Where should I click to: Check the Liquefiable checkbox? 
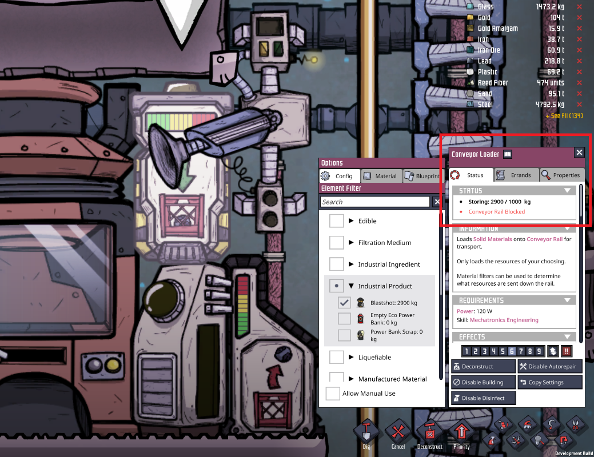point(336,357)
